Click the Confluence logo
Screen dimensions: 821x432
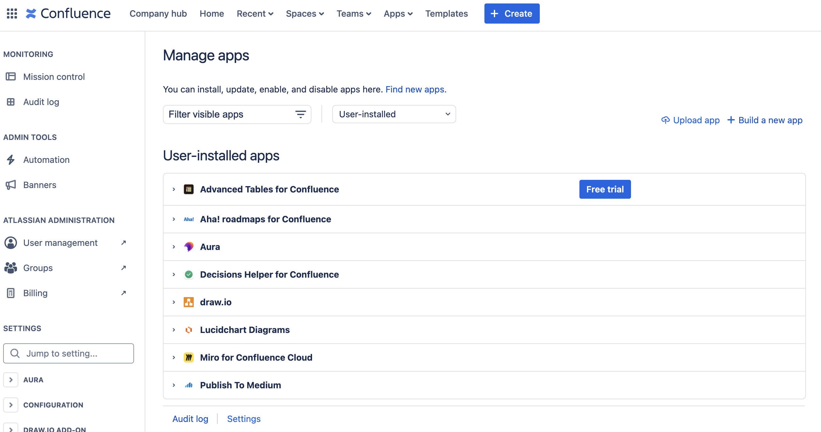coord(68,14)
